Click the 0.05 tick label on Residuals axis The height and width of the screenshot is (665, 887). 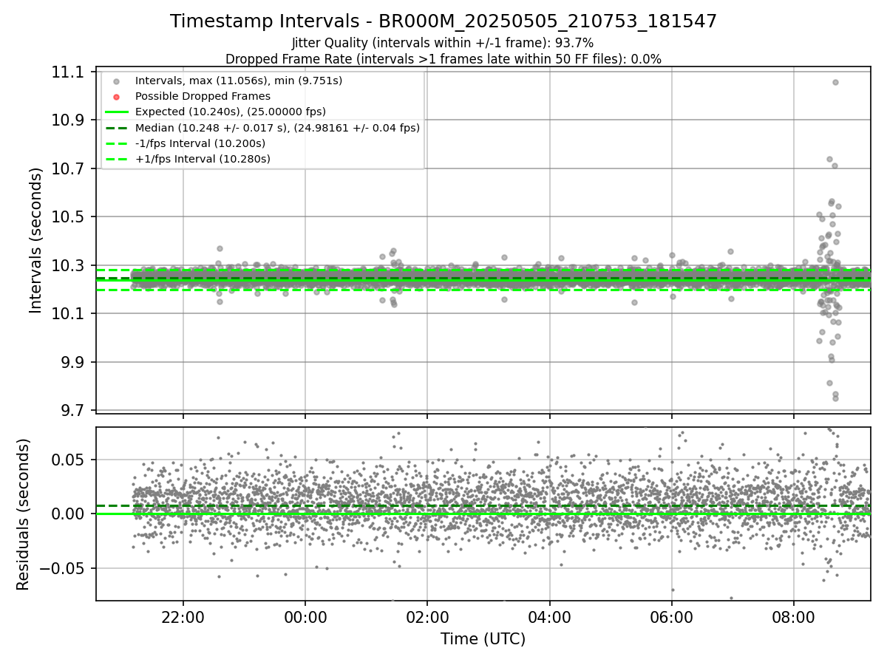(x=69, y=460)
